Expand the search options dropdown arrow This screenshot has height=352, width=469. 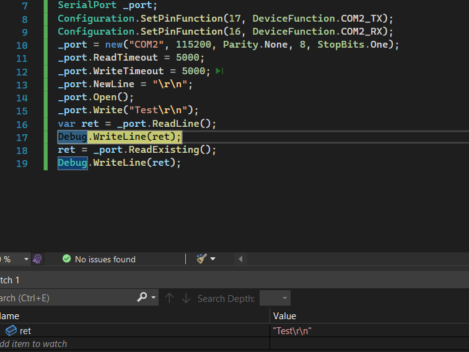pyautogui.click(x=154, y=298)
